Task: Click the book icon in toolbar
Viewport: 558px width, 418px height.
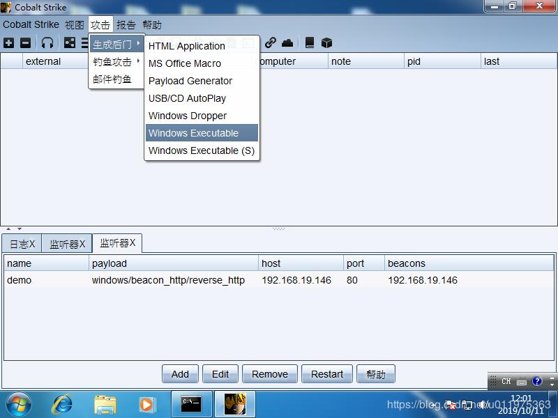Action: 310,43
